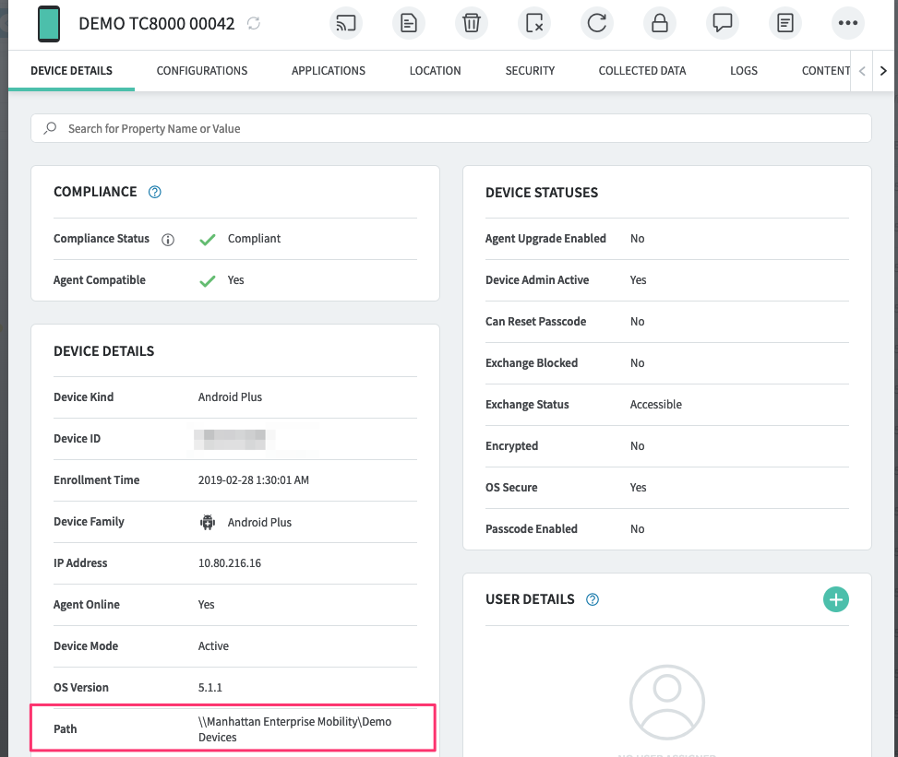898x757 pixels.
Task: Open User Details help question mark
Action: 593,599
